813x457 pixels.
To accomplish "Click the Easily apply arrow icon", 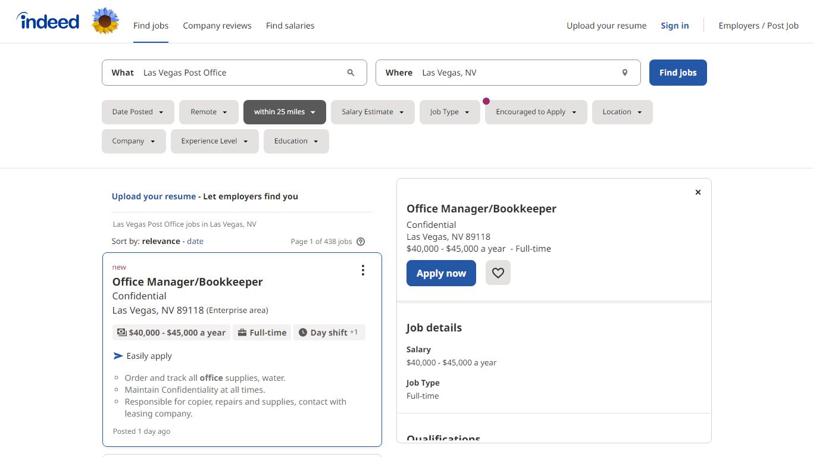I will (118, 356).
